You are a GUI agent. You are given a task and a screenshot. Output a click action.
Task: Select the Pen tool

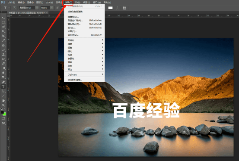3,82
